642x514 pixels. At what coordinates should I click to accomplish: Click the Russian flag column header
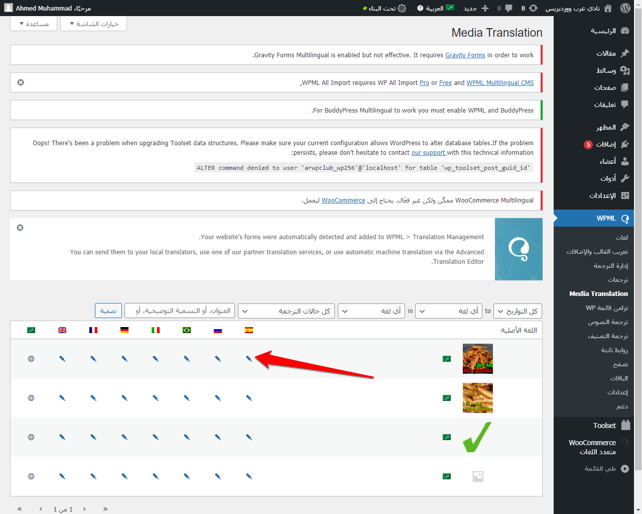[x=218, y=330]
